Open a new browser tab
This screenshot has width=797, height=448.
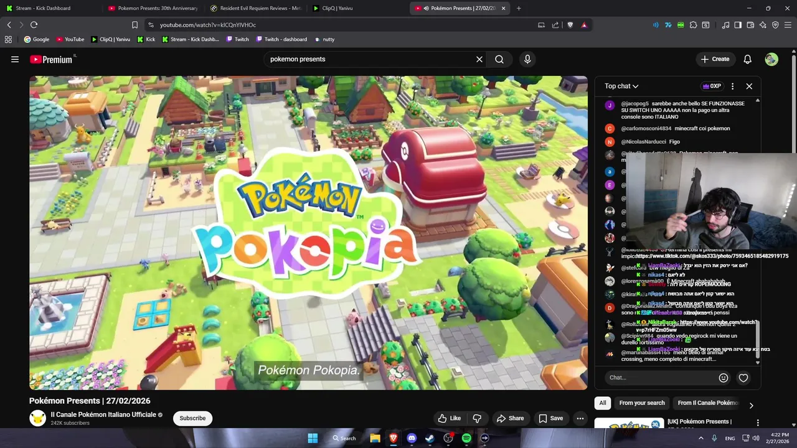coord(519,8)
